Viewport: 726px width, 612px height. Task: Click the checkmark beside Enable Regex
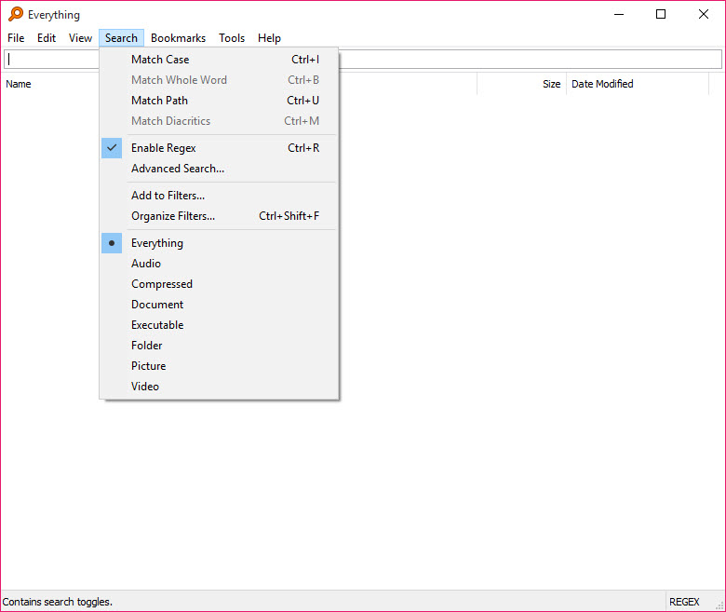click(x=112, y=148)
